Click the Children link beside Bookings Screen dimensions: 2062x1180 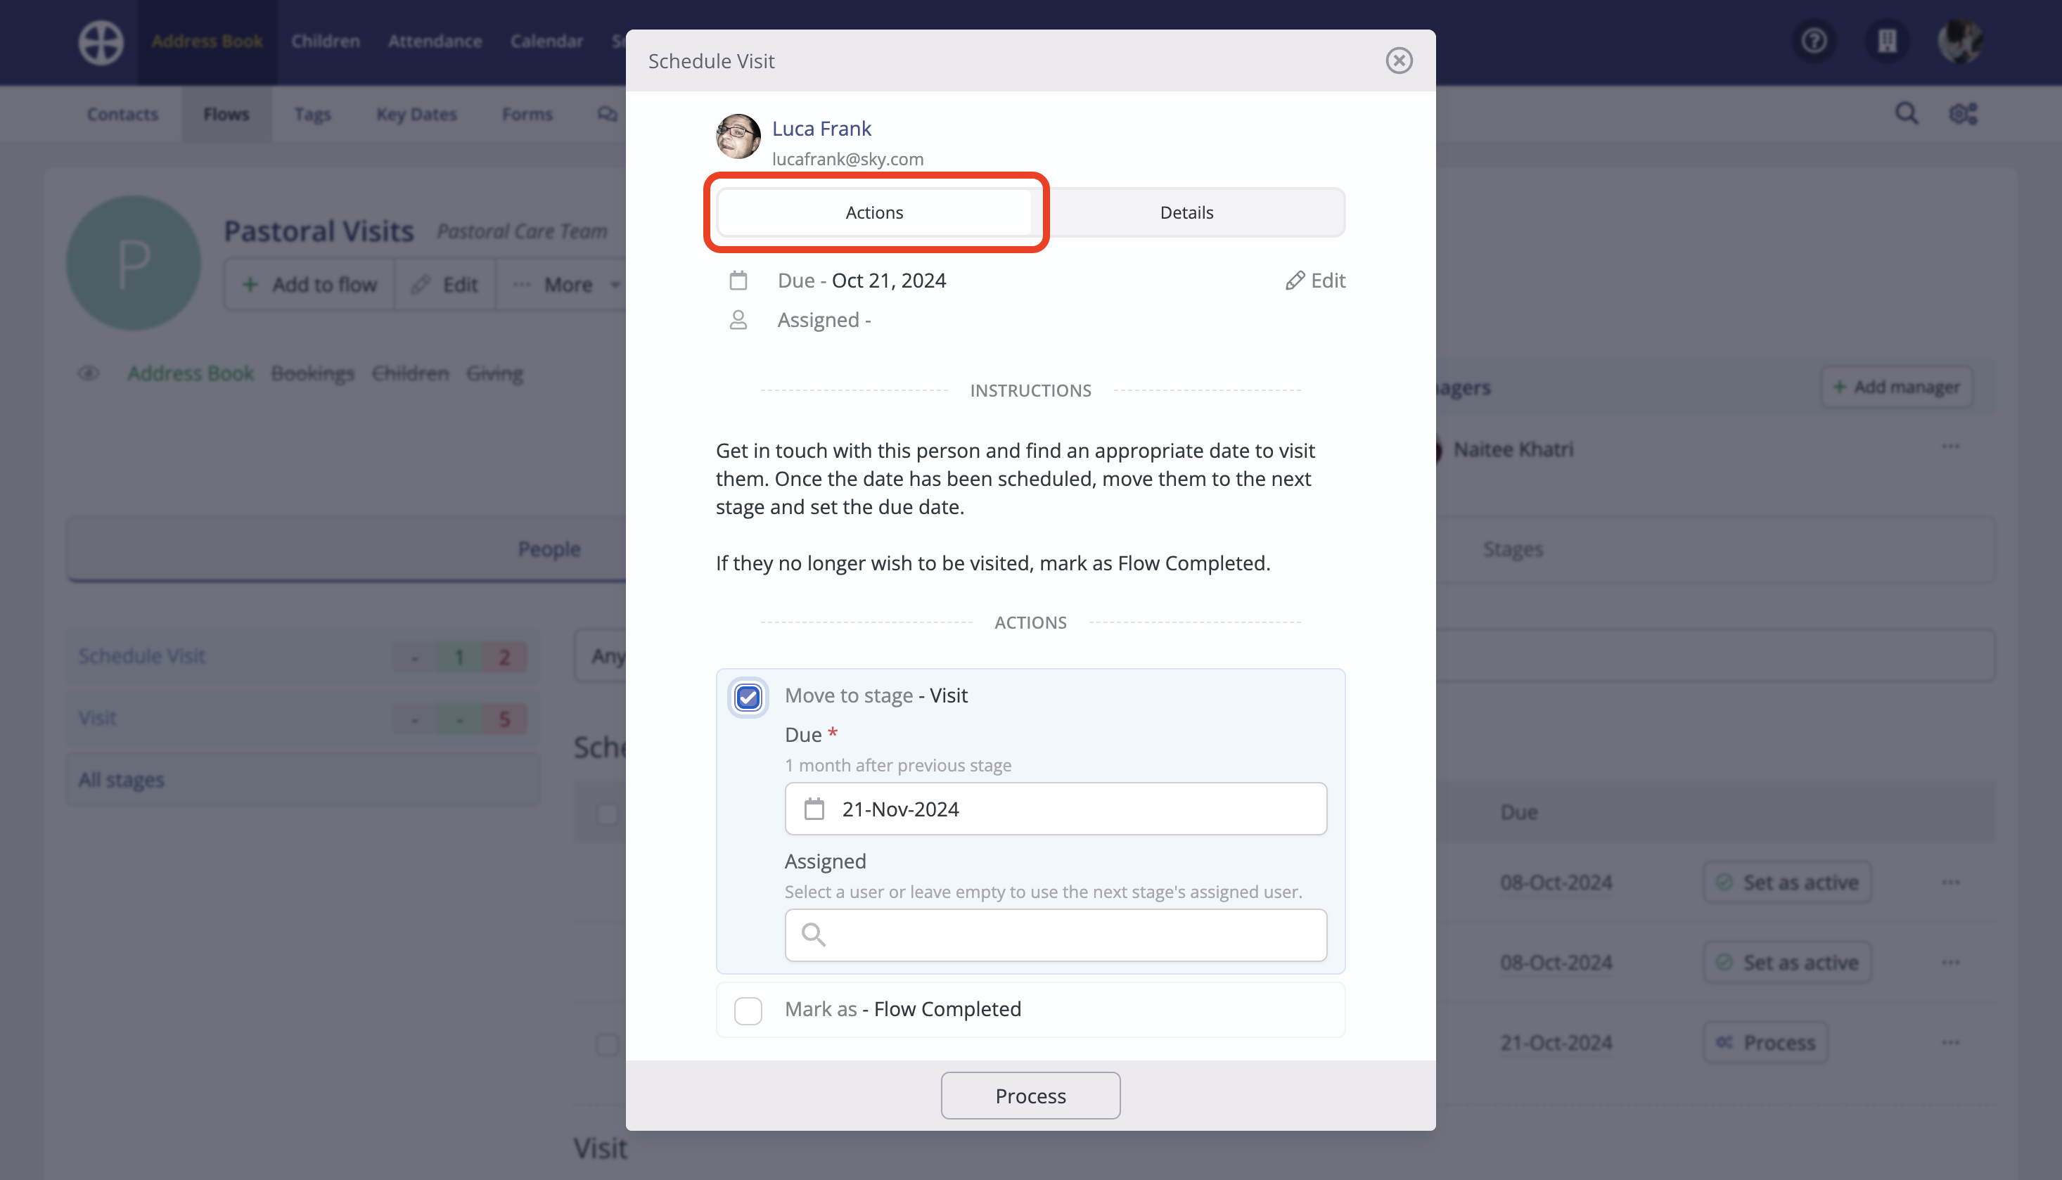pyautogui.click(x=410, y=373)
